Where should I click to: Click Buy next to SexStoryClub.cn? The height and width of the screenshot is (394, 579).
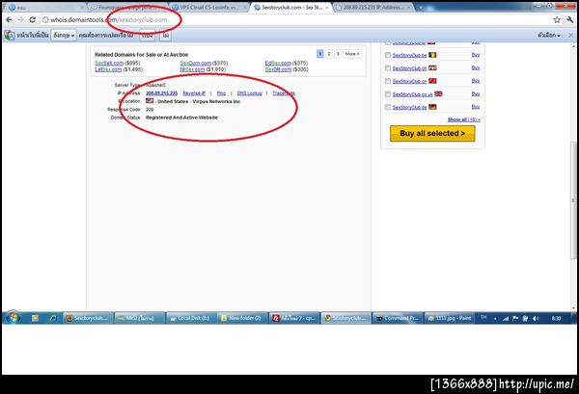click(x=476, y=81)
